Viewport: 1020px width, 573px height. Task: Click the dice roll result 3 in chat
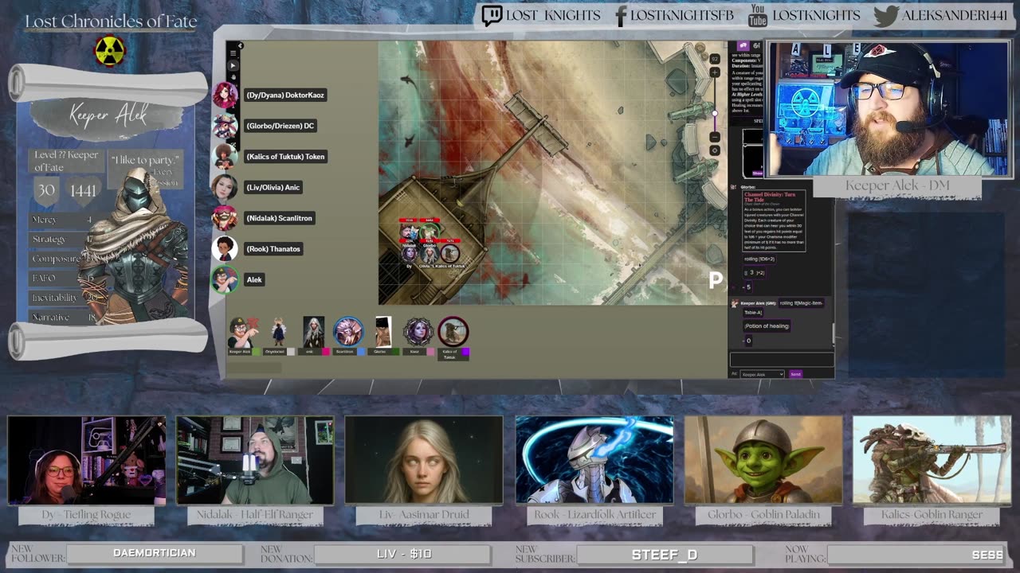tap(751, 272)
